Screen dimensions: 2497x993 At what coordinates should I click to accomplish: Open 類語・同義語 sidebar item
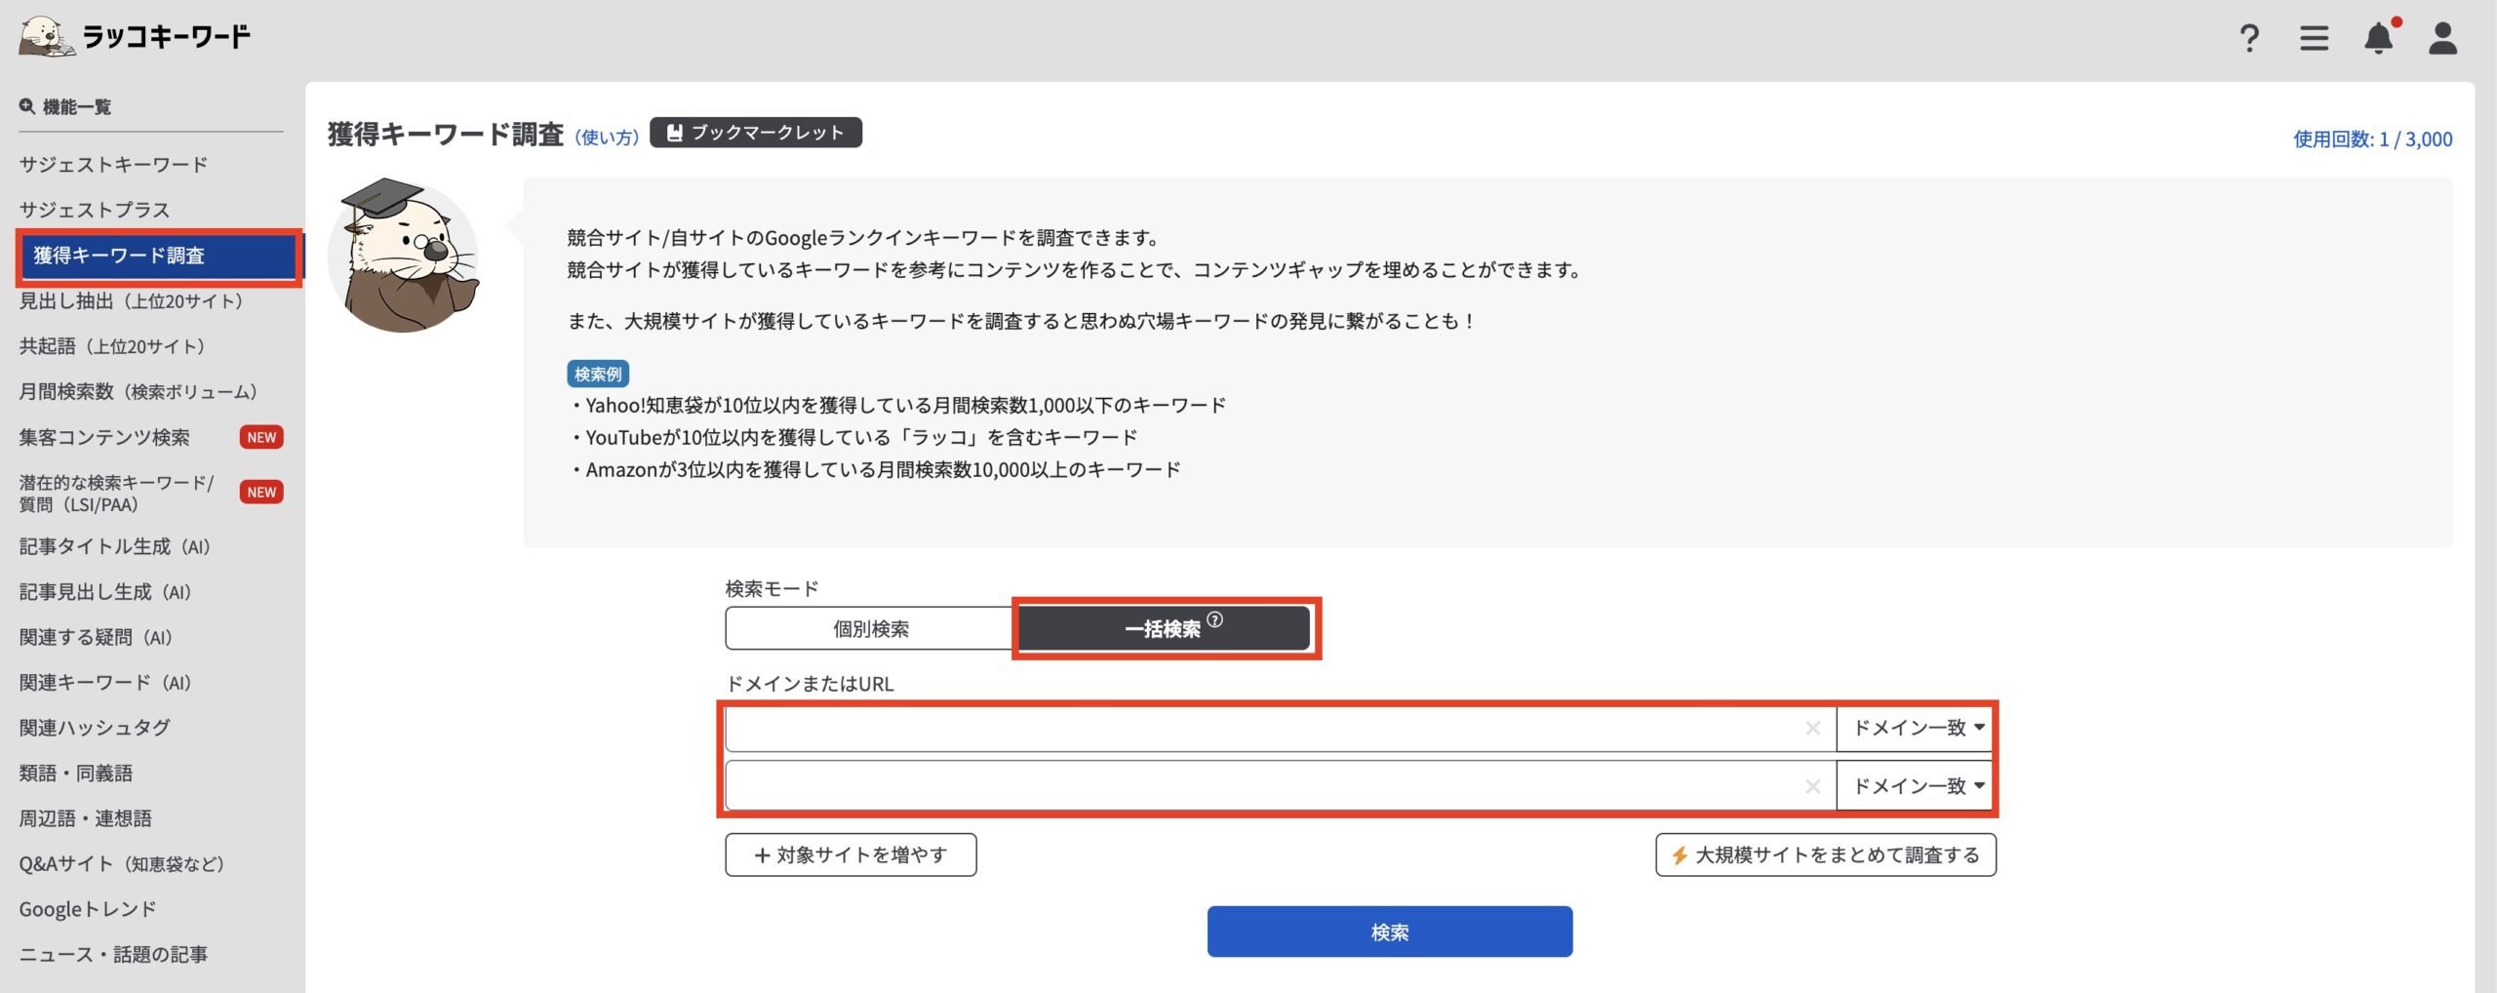pos(76,774)
